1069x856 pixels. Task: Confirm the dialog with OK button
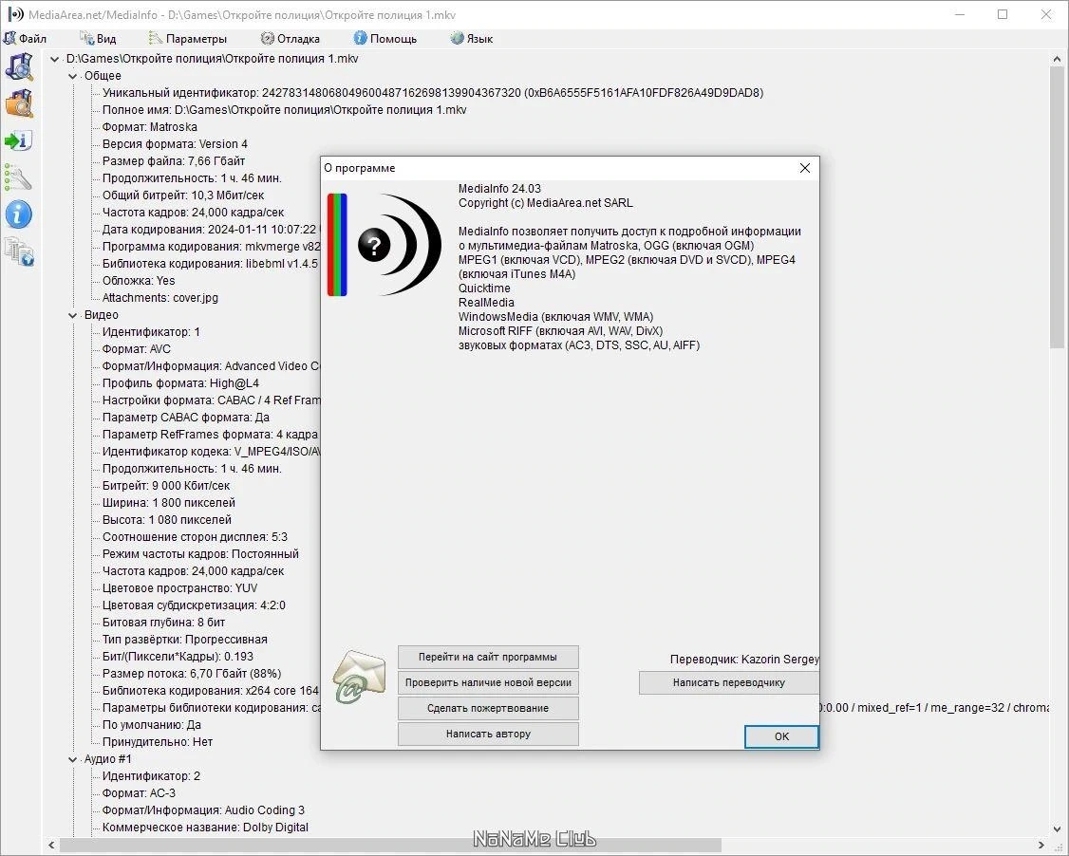pyautogui.click(x=781, y=736)
